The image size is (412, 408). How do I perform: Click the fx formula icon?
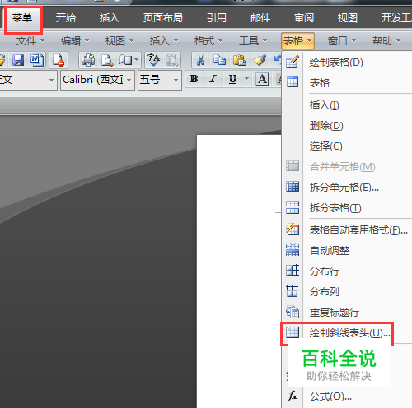[x=293, y=396]
